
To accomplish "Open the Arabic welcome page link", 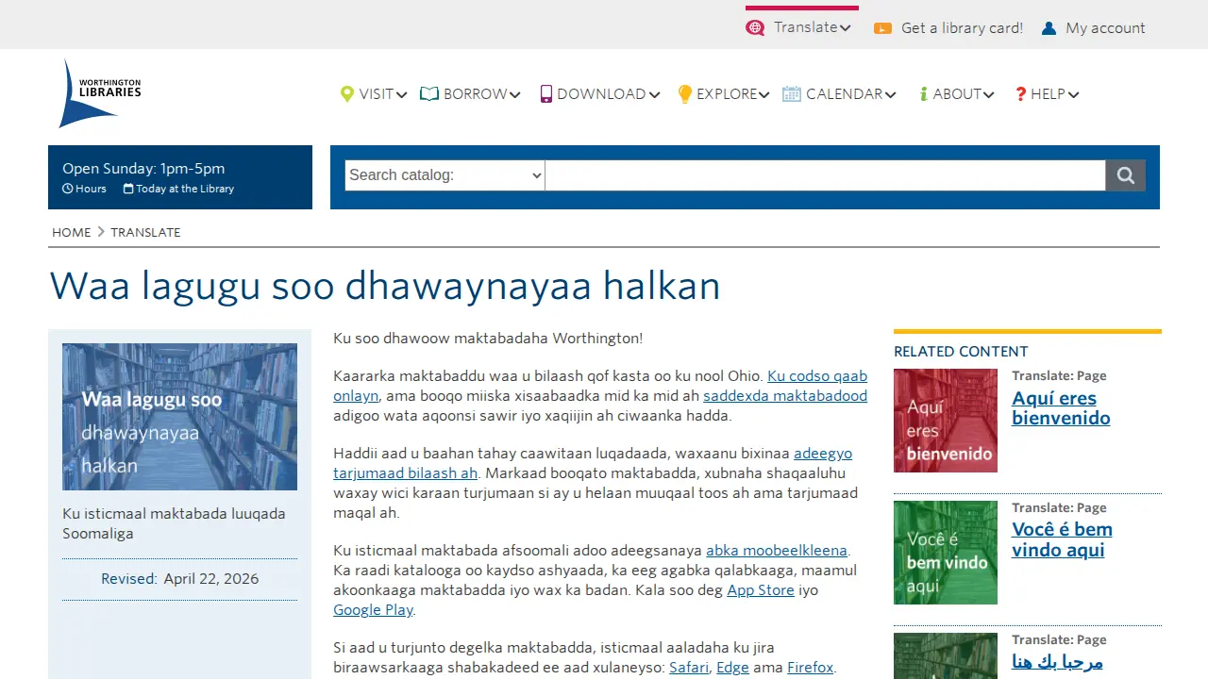I will pos(1057,662).
